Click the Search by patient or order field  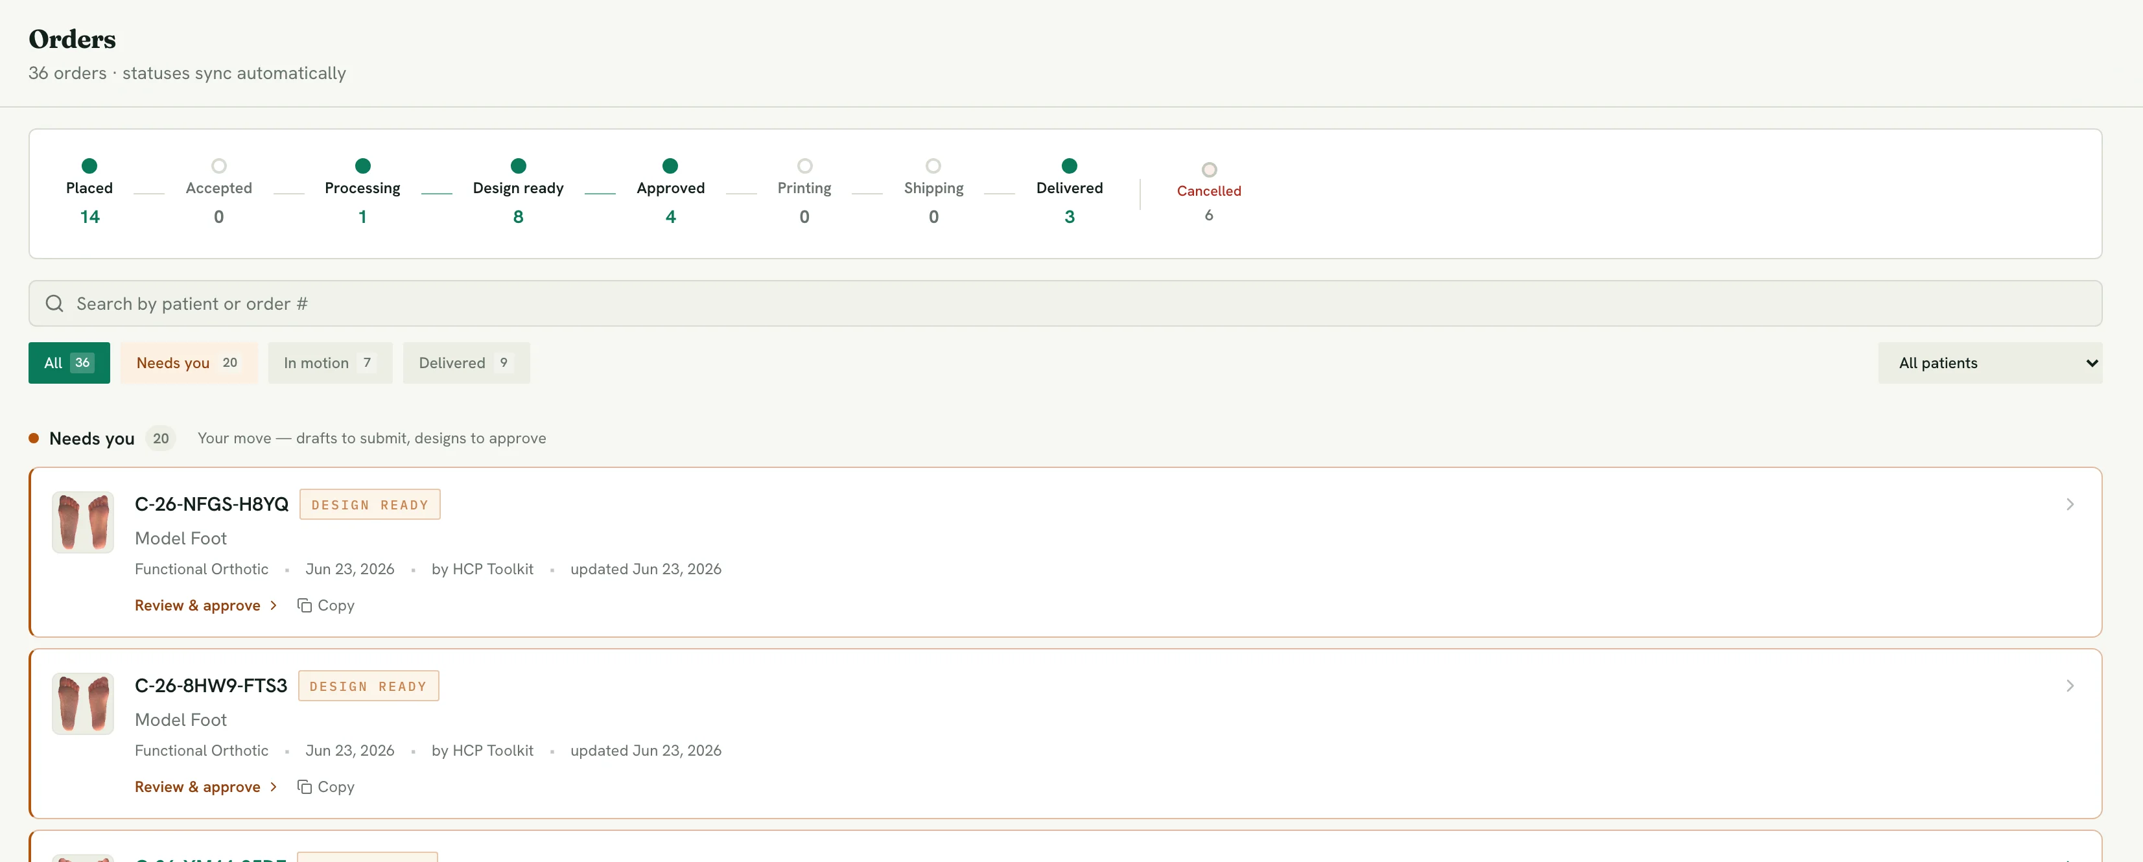point(1065,304)
